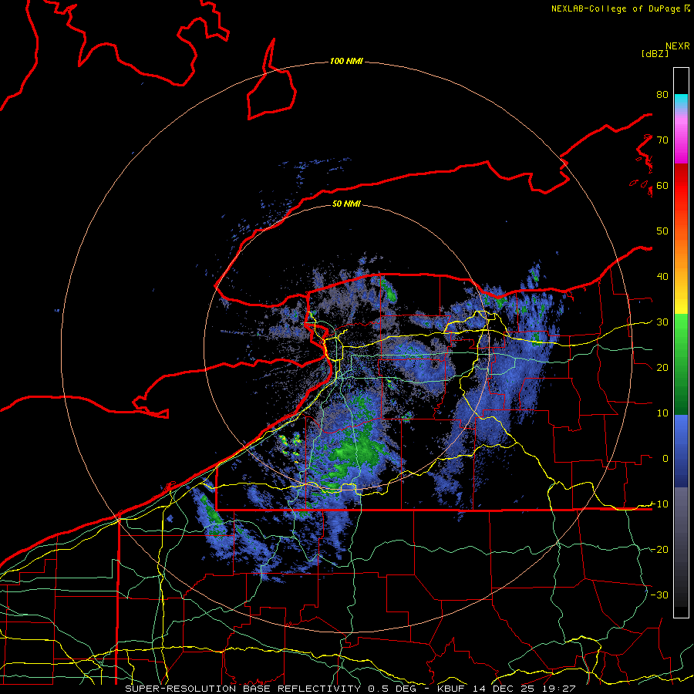Click the 70 dBZ scale label
Viewport: 694px width, 694px height.
pos(662,140)
